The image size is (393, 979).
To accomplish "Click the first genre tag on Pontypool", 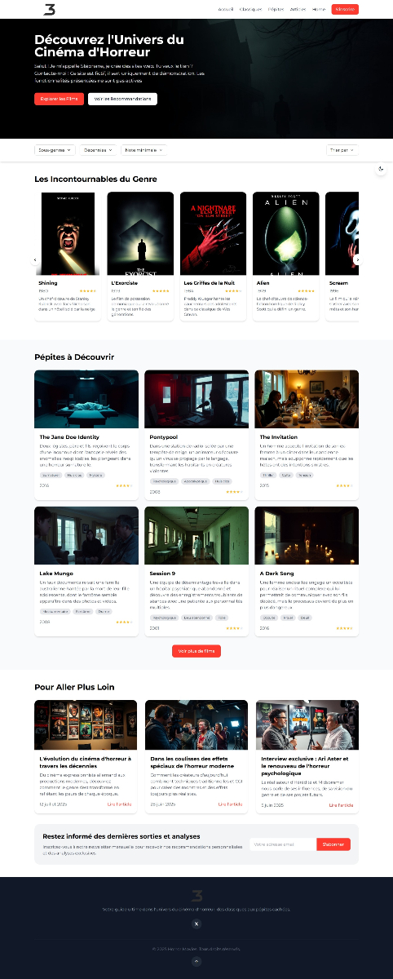I will tap(163, 481).
